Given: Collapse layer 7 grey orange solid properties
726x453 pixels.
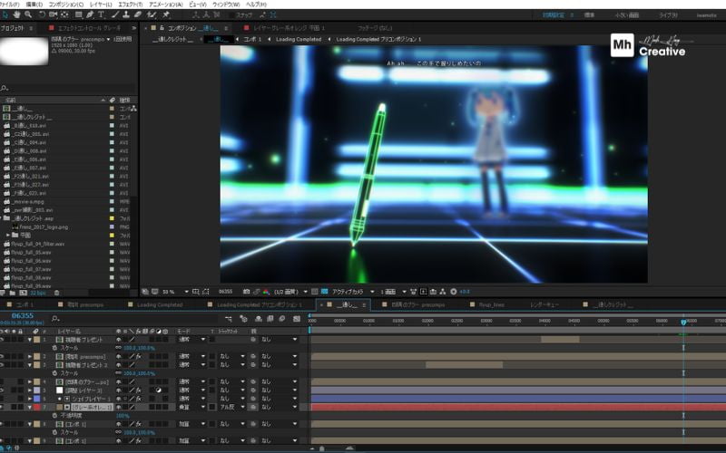Looking at the screenshot, I should tap(30, 407).
